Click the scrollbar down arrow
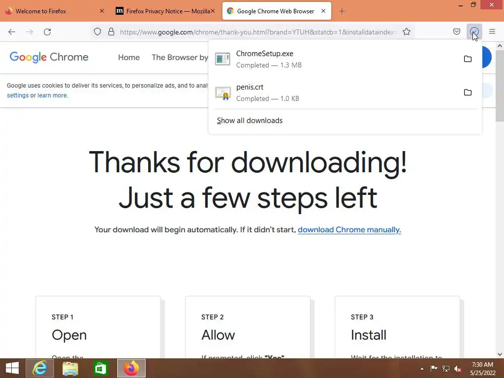Image resolution: width=504 pixels, height=378 pixels. pyautogui.click(x=500, y=354)
